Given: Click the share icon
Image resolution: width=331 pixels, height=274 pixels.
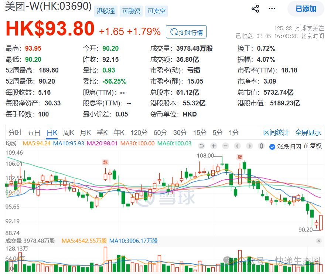Looking at the screenshot, I should click(x=255, y=9).
